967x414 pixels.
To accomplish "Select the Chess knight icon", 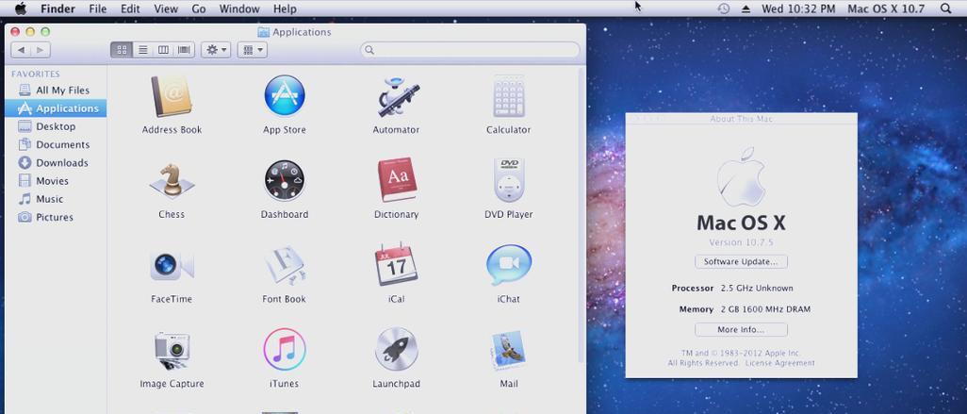I will point(172,181).
